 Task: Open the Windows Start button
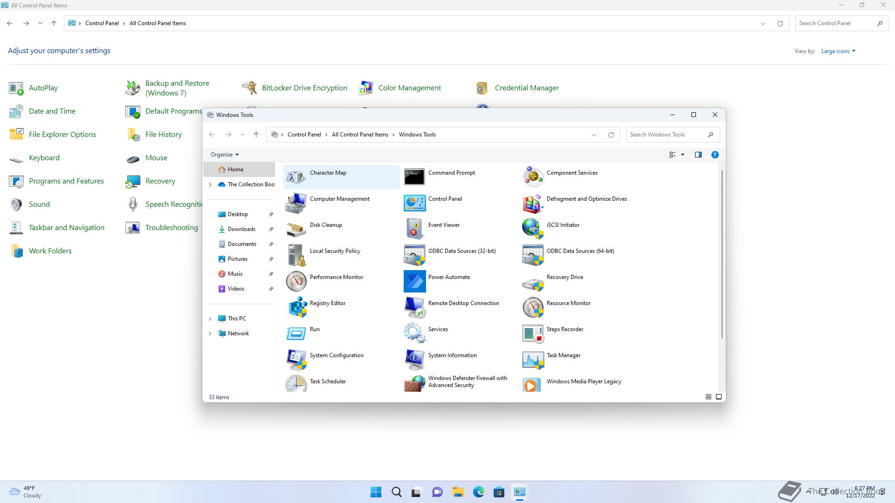376,492
